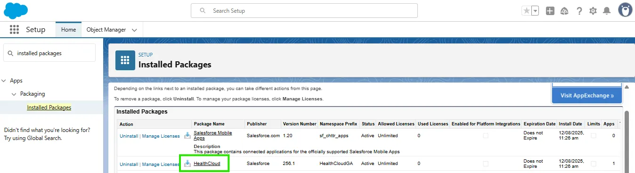Select Unlimited in Salesforce Mobile Apps row
The image size is (635, 173).
pos(388,135)
